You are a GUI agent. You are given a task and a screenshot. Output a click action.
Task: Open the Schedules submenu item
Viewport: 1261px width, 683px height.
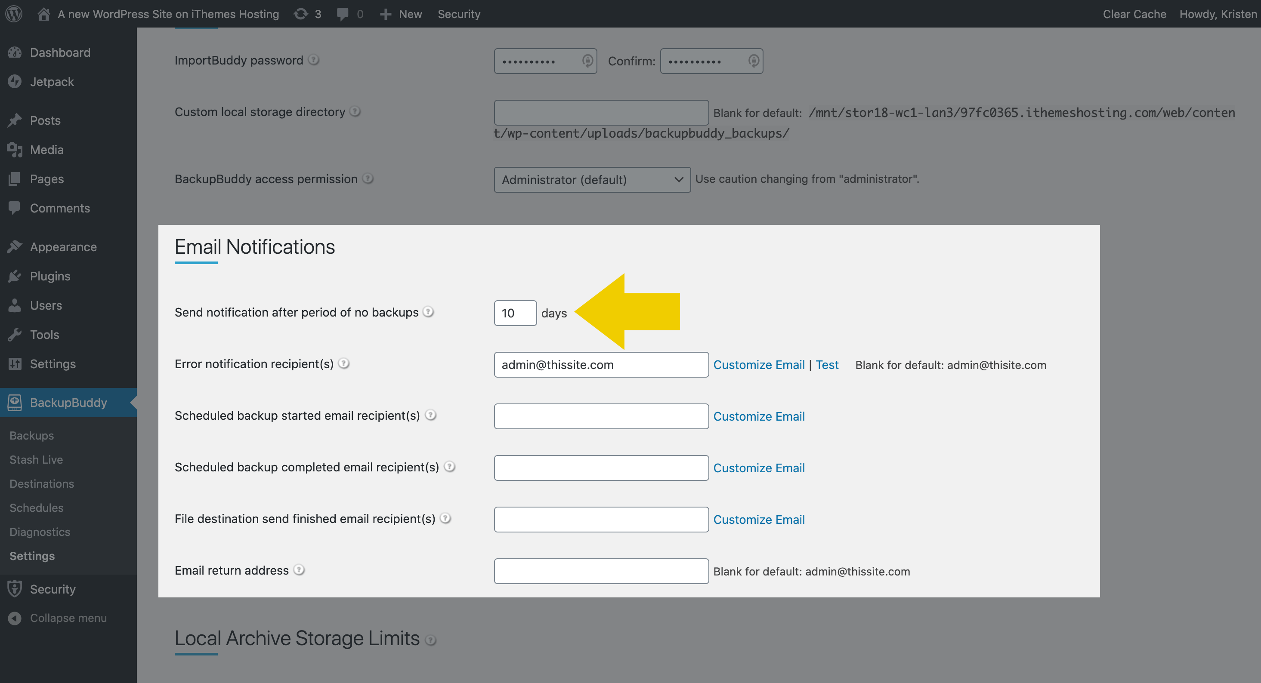(37, 508)
